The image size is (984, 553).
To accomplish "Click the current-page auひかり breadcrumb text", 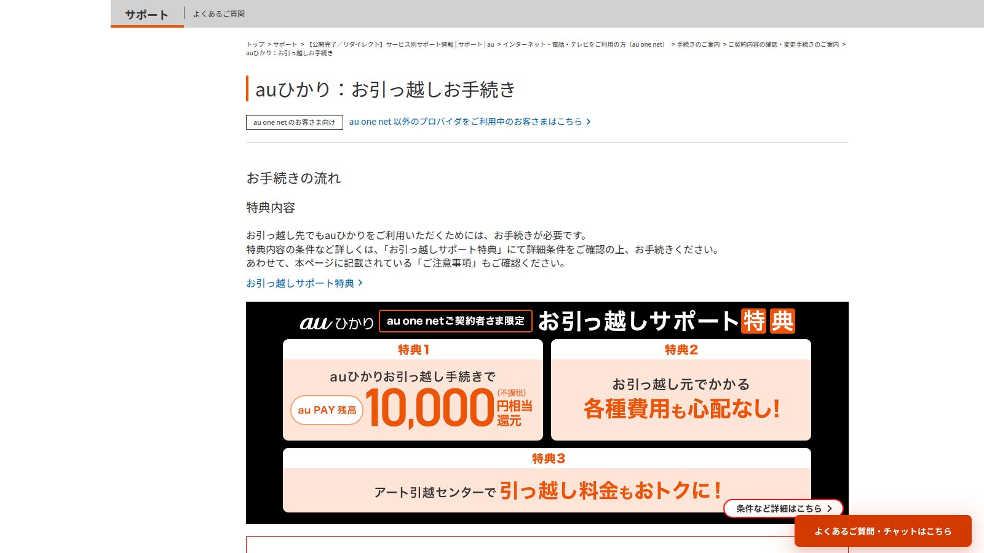I will coord(290,53).
